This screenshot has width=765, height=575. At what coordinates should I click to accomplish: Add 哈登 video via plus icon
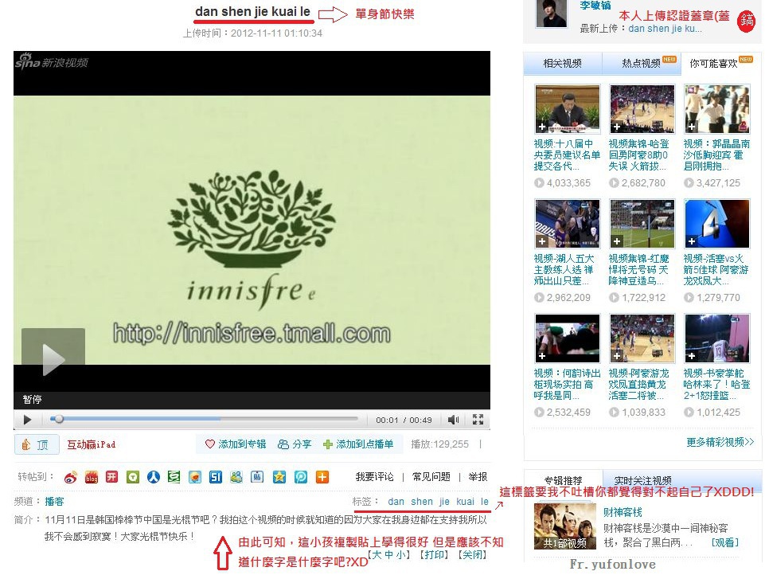coord(617,127)
